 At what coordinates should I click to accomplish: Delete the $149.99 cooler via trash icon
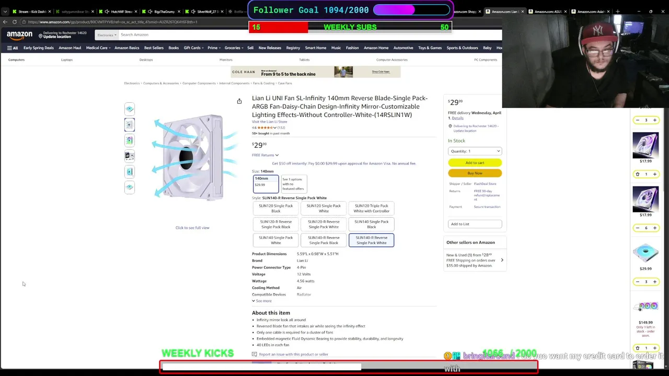point(637,348)
